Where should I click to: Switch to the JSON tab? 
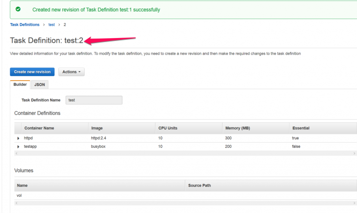40,85
